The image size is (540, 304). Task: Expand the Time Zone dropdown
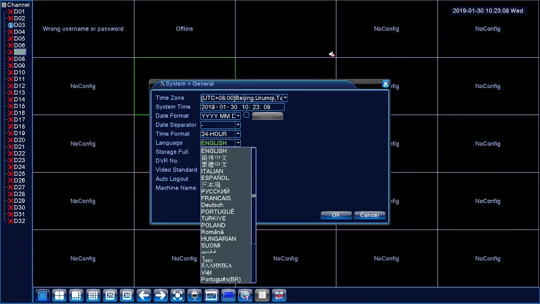pos(285,98)
